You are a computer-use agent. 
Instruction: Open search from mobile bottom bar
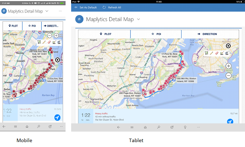pyautogui.click(x=39, y=127)
